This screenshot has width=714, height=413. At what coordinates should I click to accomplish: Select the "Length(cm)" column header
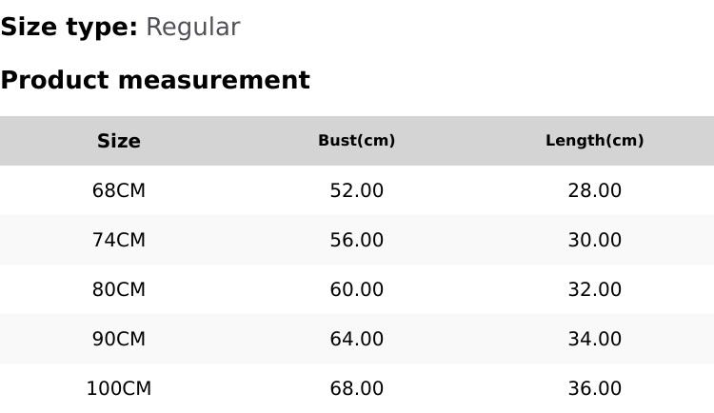pos(595,141)
